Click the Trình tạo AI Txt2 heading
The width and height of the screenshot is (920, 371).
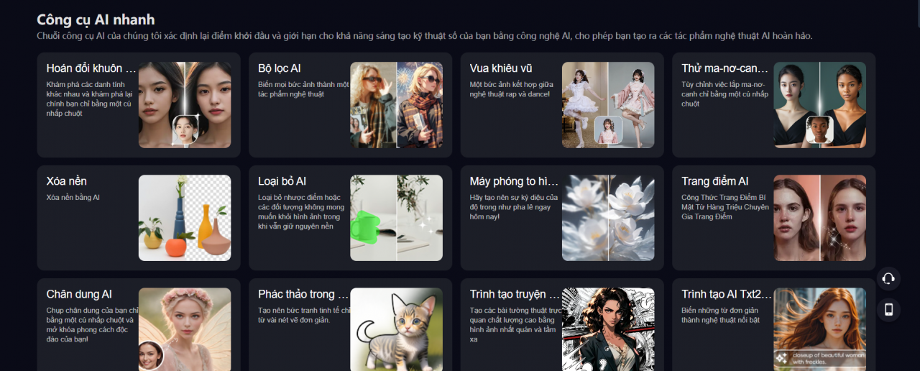click(x=726, y=294)
